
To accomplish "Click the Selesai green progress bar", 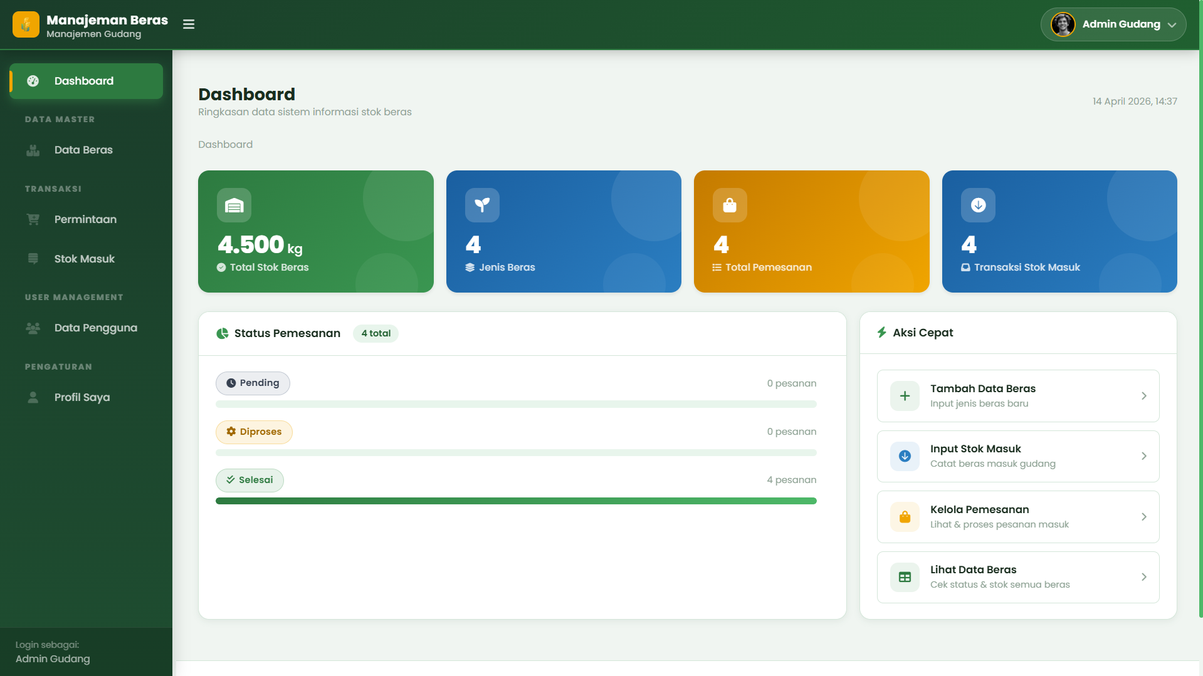I will click(x=515, y=501).
